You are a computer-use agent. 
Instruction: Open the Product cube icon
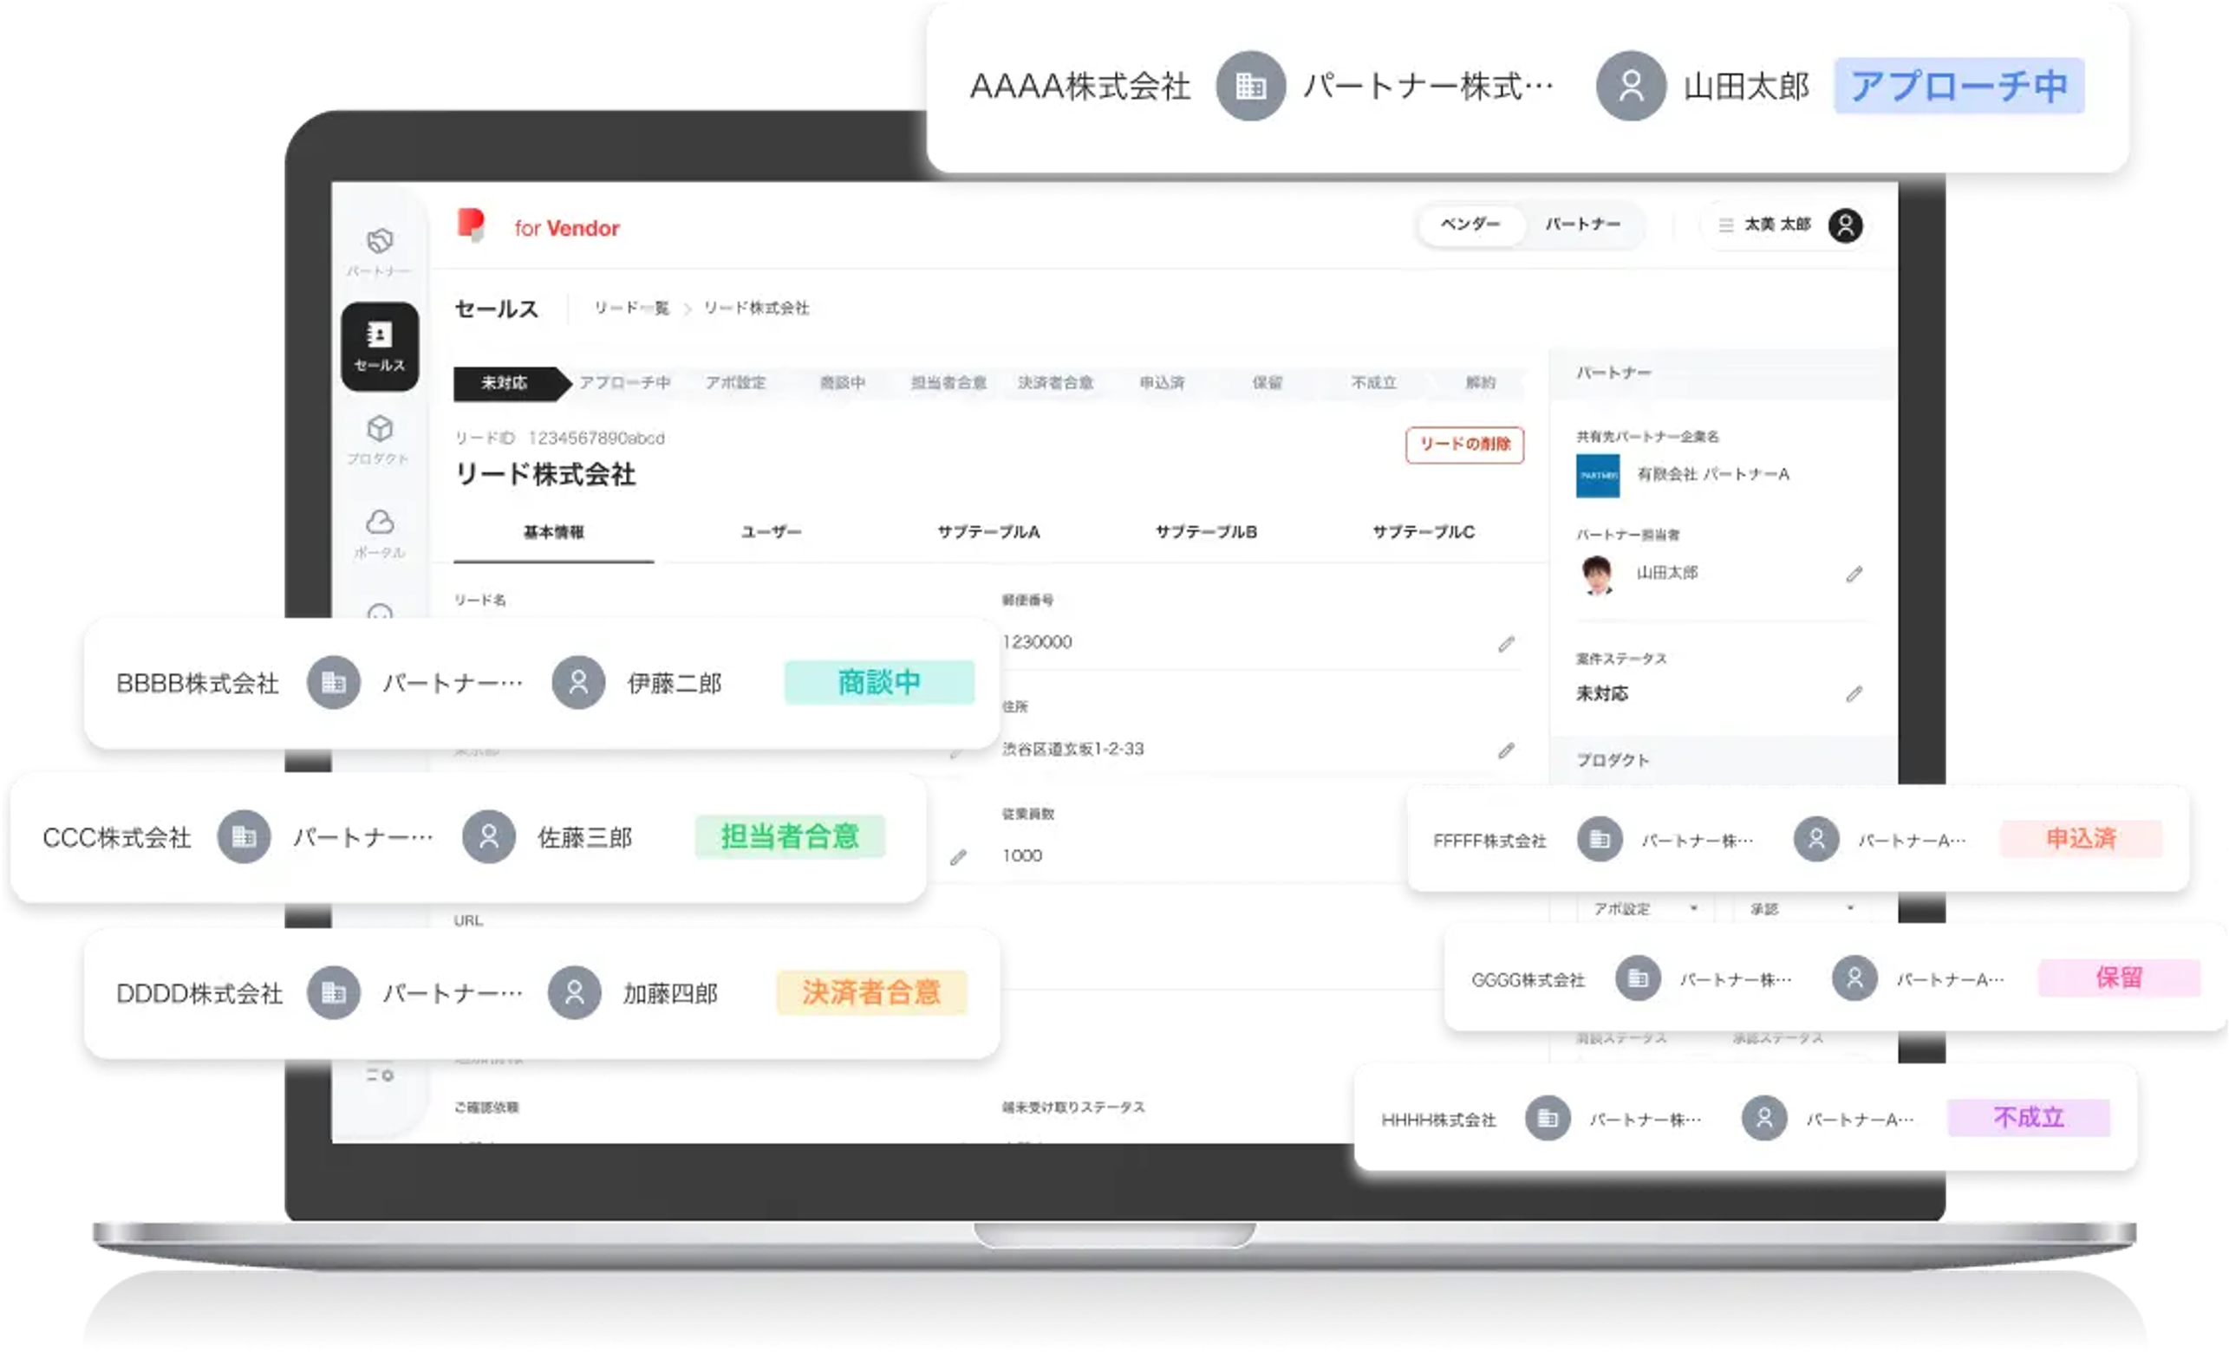(x=379, y=429)
